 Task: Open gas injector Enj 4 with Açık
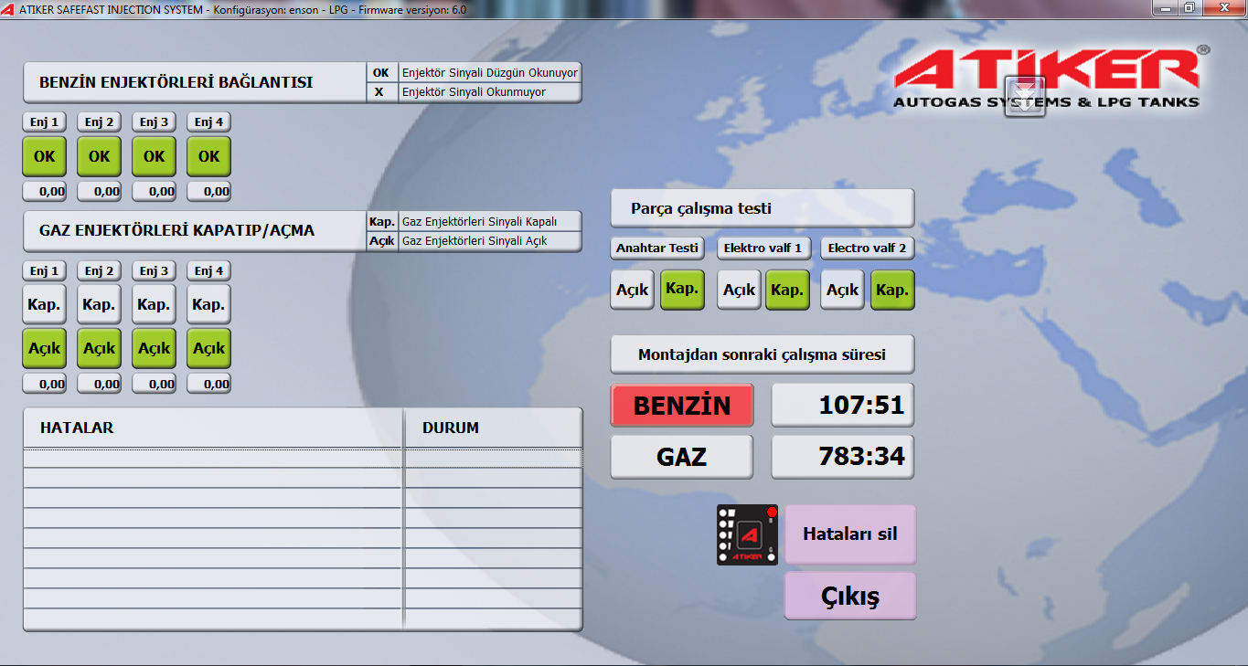click(208, 348)
